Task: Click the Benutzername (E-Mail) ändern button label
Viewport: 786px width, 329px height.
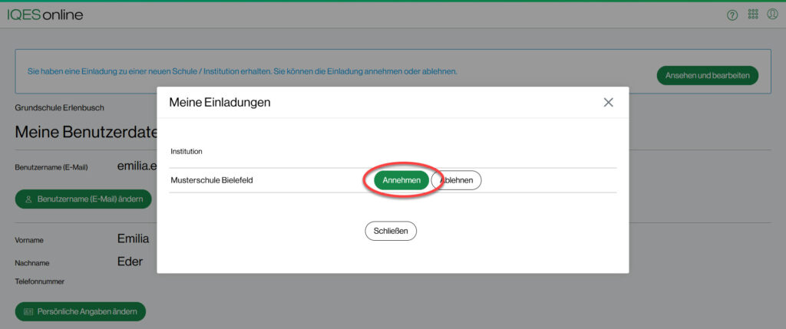Action: pos(90,199)
